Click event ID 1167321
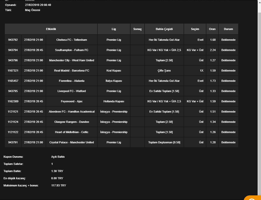The width and height of the screenshot is (261, 200). [x=13, y=71]
